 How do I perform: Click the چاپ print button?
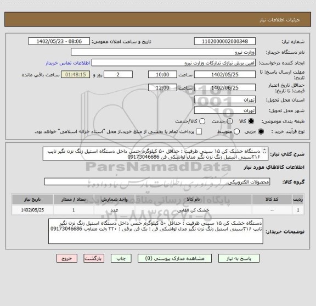[121, 258]
